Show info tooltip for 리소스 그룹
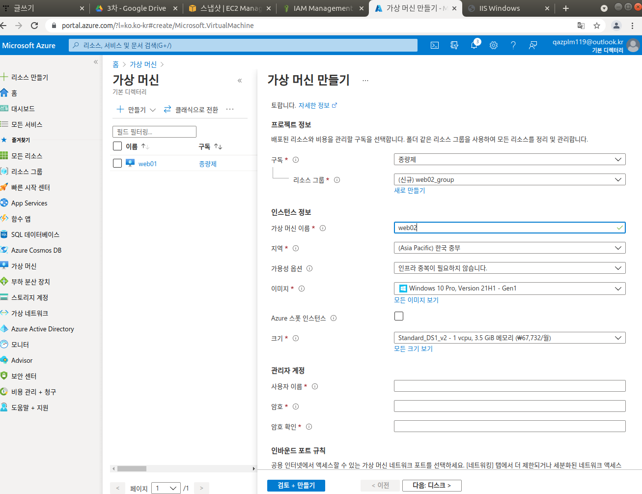Viewport: 642px width, 494px height. click(x=337, y=180)
